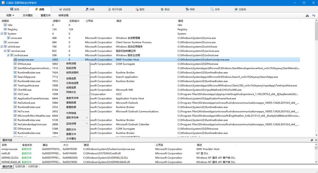The width and height of the screenshot is (318, 173).
Task: Expand the 提取字符串 submenu
Action: [x=75, y=118]
